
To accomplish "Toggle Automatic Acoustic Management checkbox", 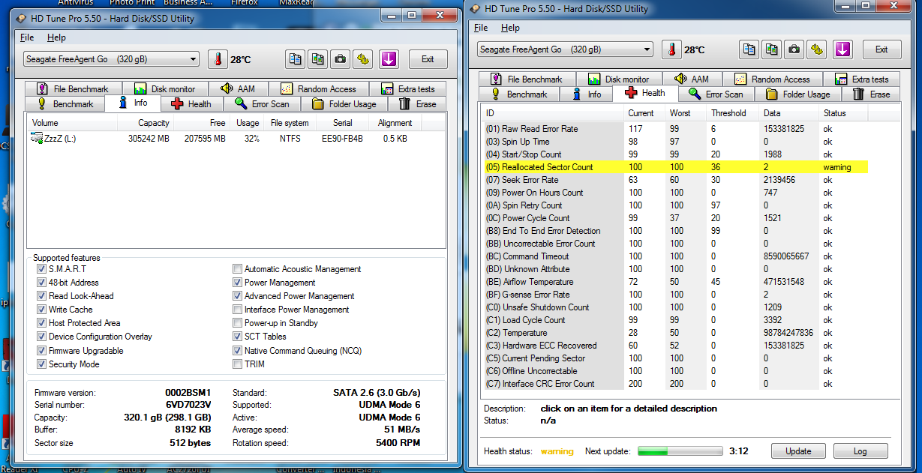I will [x=238, y=269].
